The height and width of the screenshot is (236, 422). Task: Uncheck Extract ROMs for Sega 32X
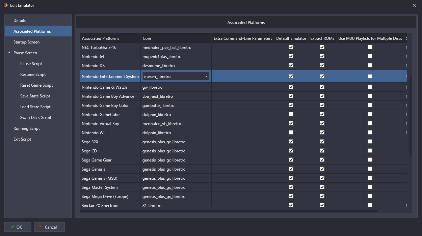click(x=322, y=142)
